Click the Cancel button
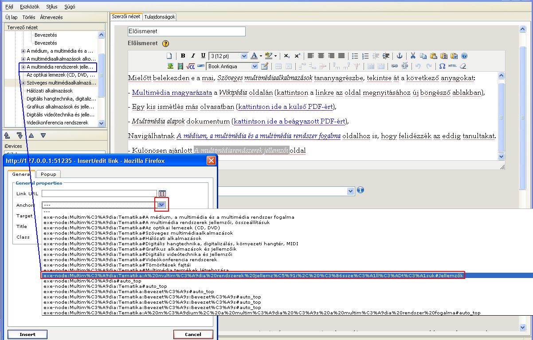 coord(193,334)
